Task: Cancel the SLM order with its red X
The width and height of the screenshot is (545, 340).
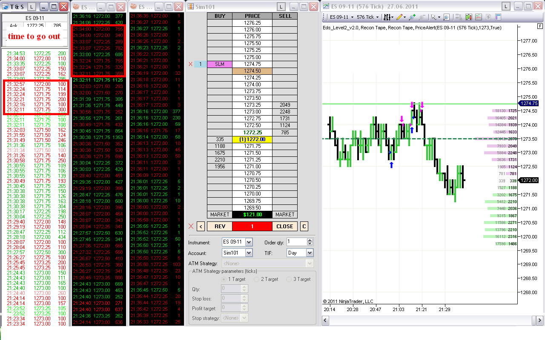Action: 190,64
